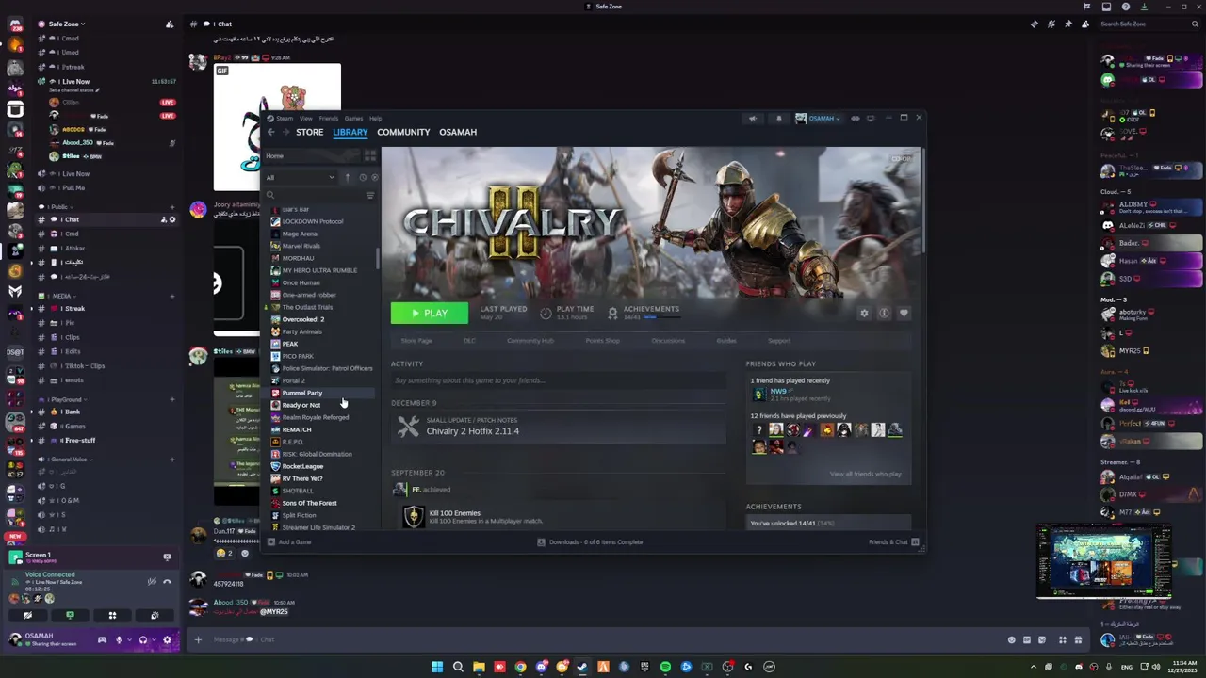Viewport: 1206px width, 678px height.
Task: Open Discord pinned messages icon
Action: tap(1067, 24)
